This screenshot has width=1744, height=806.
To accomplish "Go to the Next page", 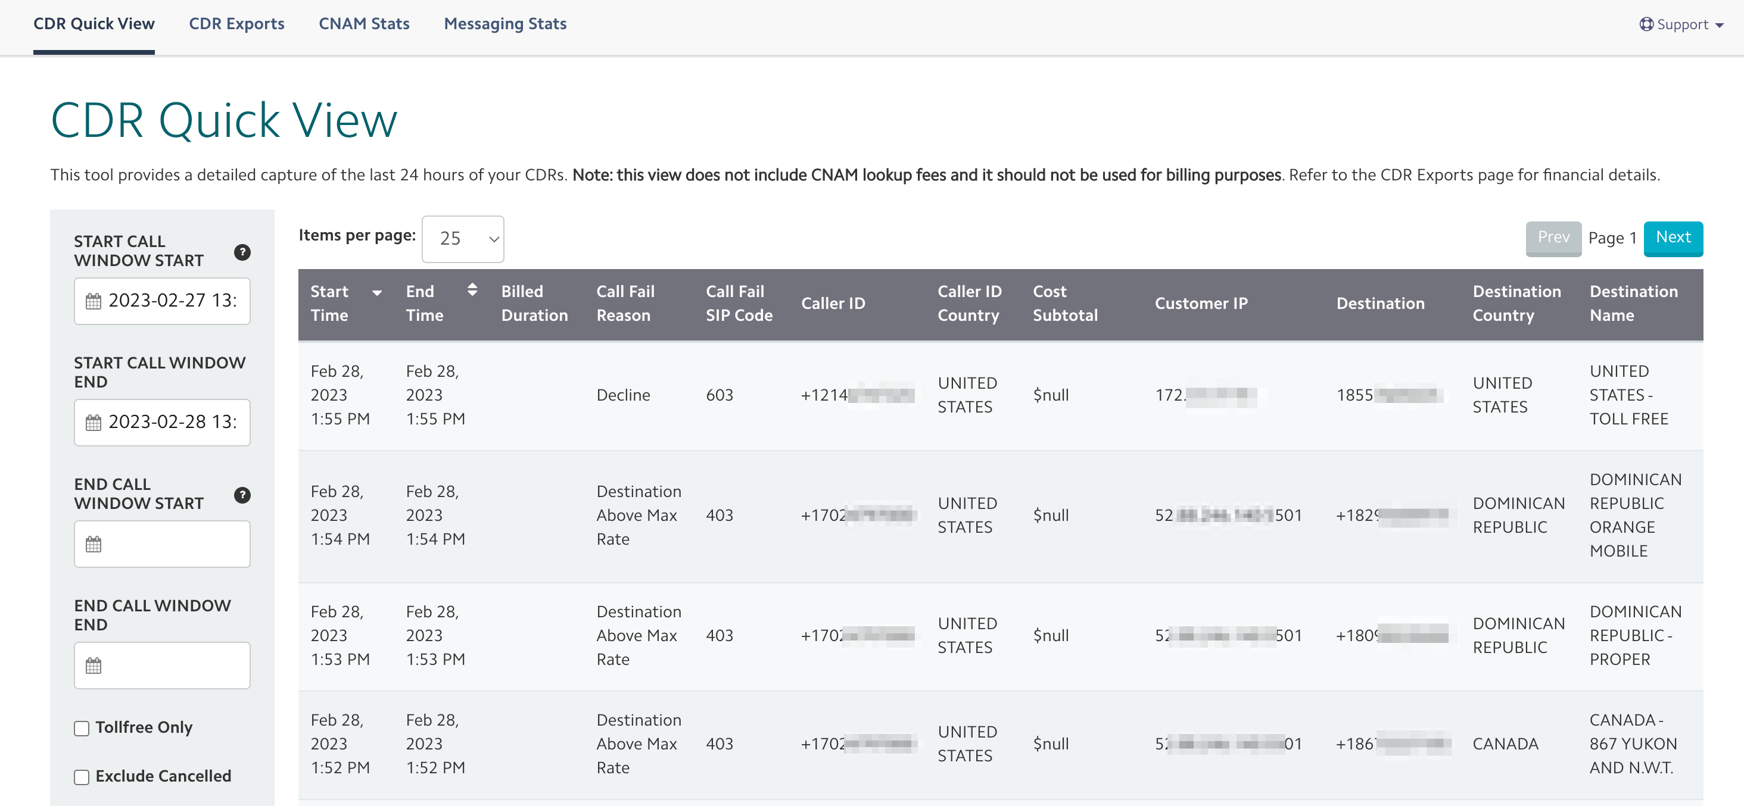I will click(x=1673, y=238).
